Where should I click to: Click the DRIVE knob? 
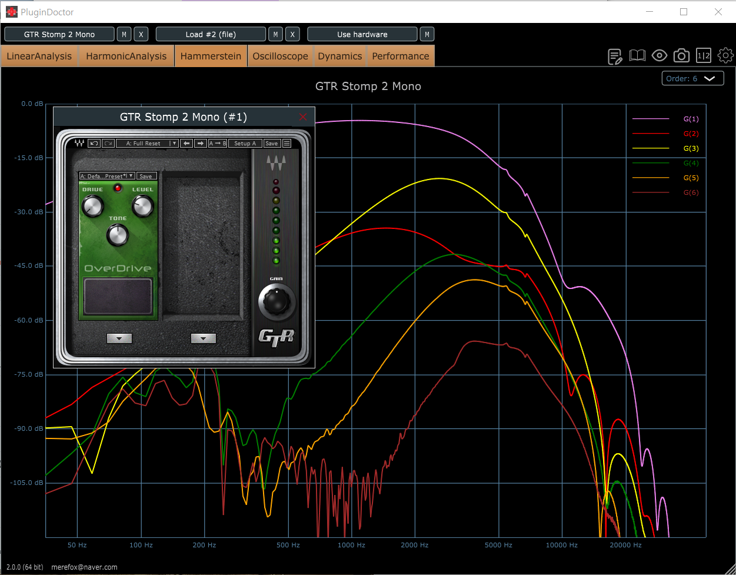pos(92,206)
